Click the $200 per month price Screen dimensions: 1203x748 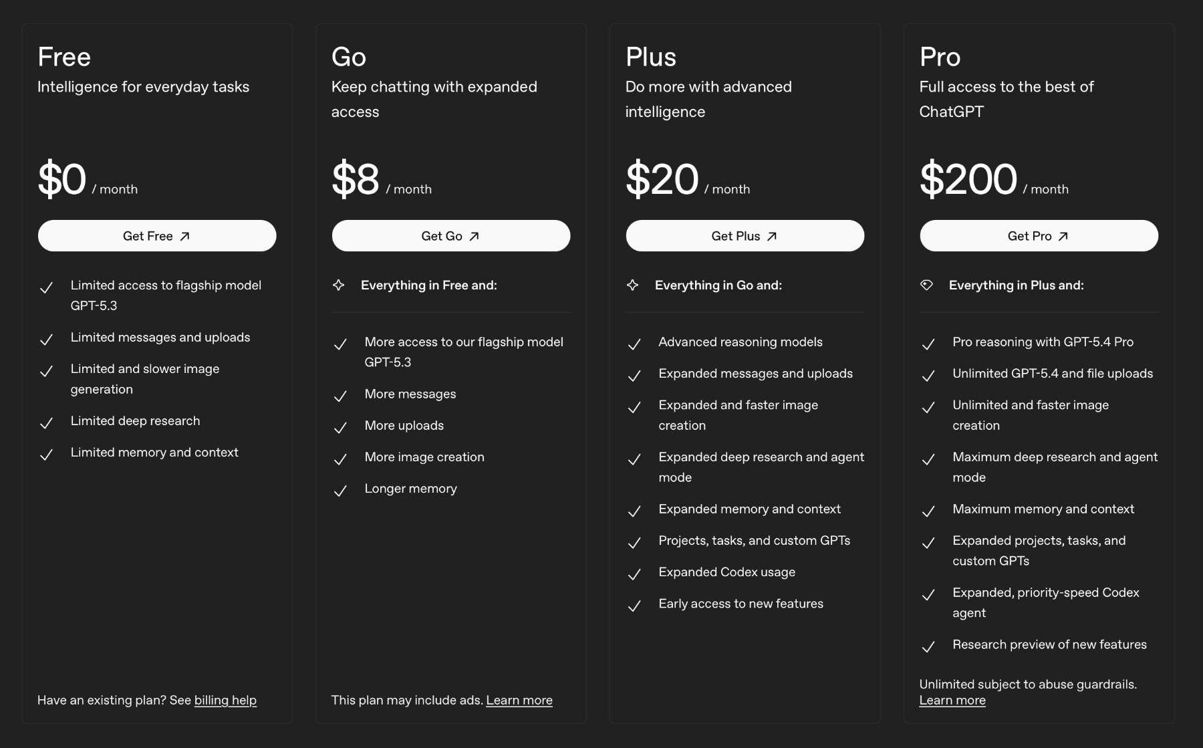pyautogui.click(x=968, y=179)
